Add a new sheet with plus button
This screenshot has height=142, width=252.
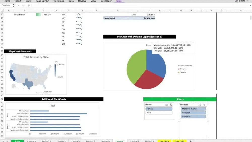(191, 141)
